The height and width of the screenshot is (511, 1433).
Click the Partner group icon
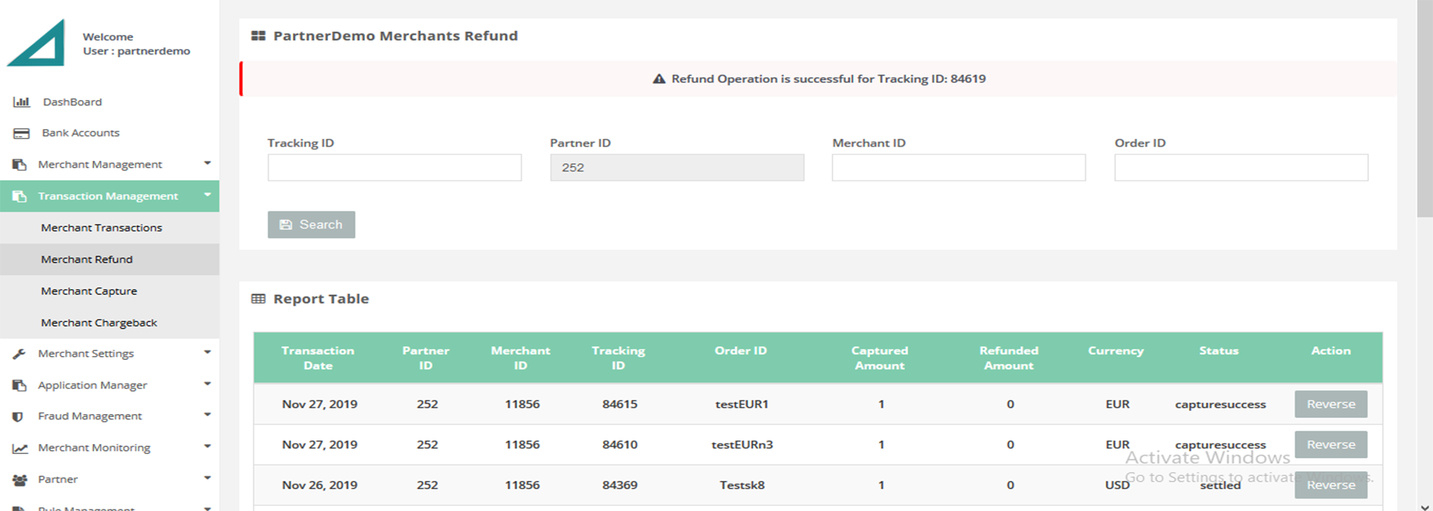pos(20,479)
